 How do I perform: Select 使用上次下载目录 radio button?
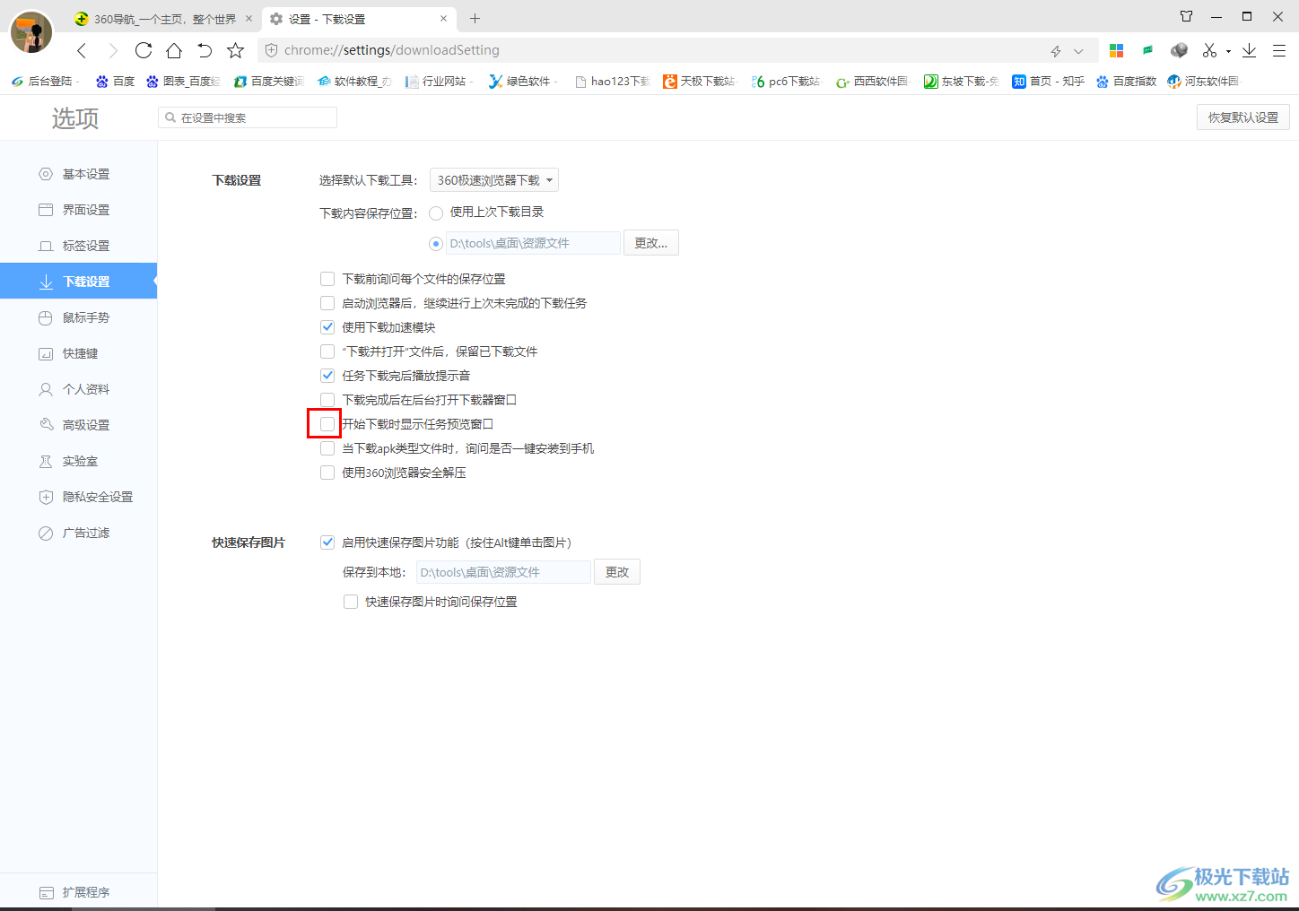pyautogui.click(x=436, y=213)
